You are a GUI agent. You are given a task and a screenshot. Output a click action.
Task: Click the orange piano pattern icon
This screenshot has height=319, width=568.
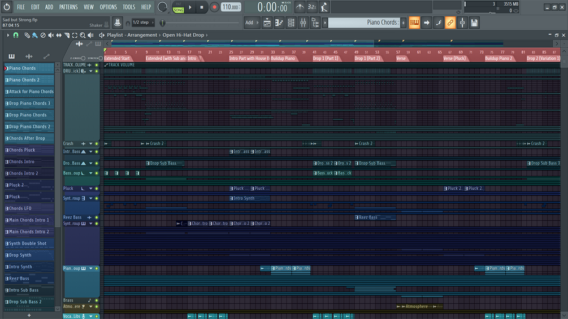tap(414, 23)
